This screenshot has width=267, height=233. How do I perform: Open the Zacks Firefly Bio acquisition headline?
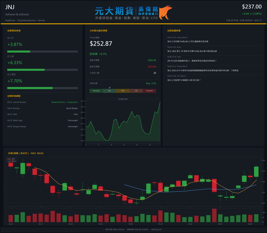(192, 51)
